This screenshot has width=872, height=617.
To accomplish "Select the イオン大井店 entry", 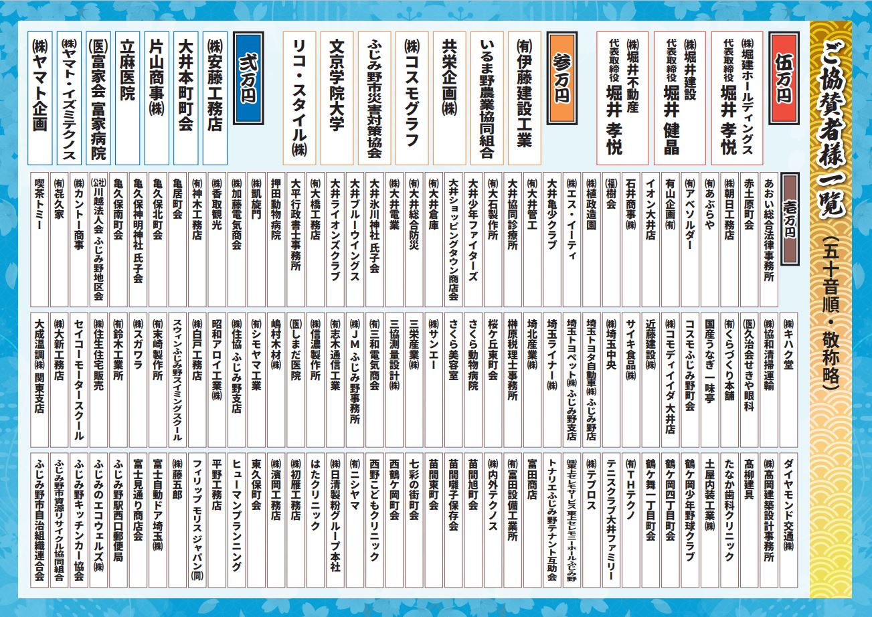I will pyautogui.click(x=650, y=236).
